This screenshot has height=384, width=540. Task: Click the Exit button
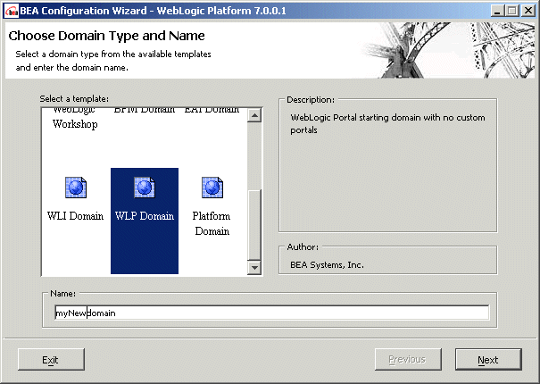[x=51, y=360]
